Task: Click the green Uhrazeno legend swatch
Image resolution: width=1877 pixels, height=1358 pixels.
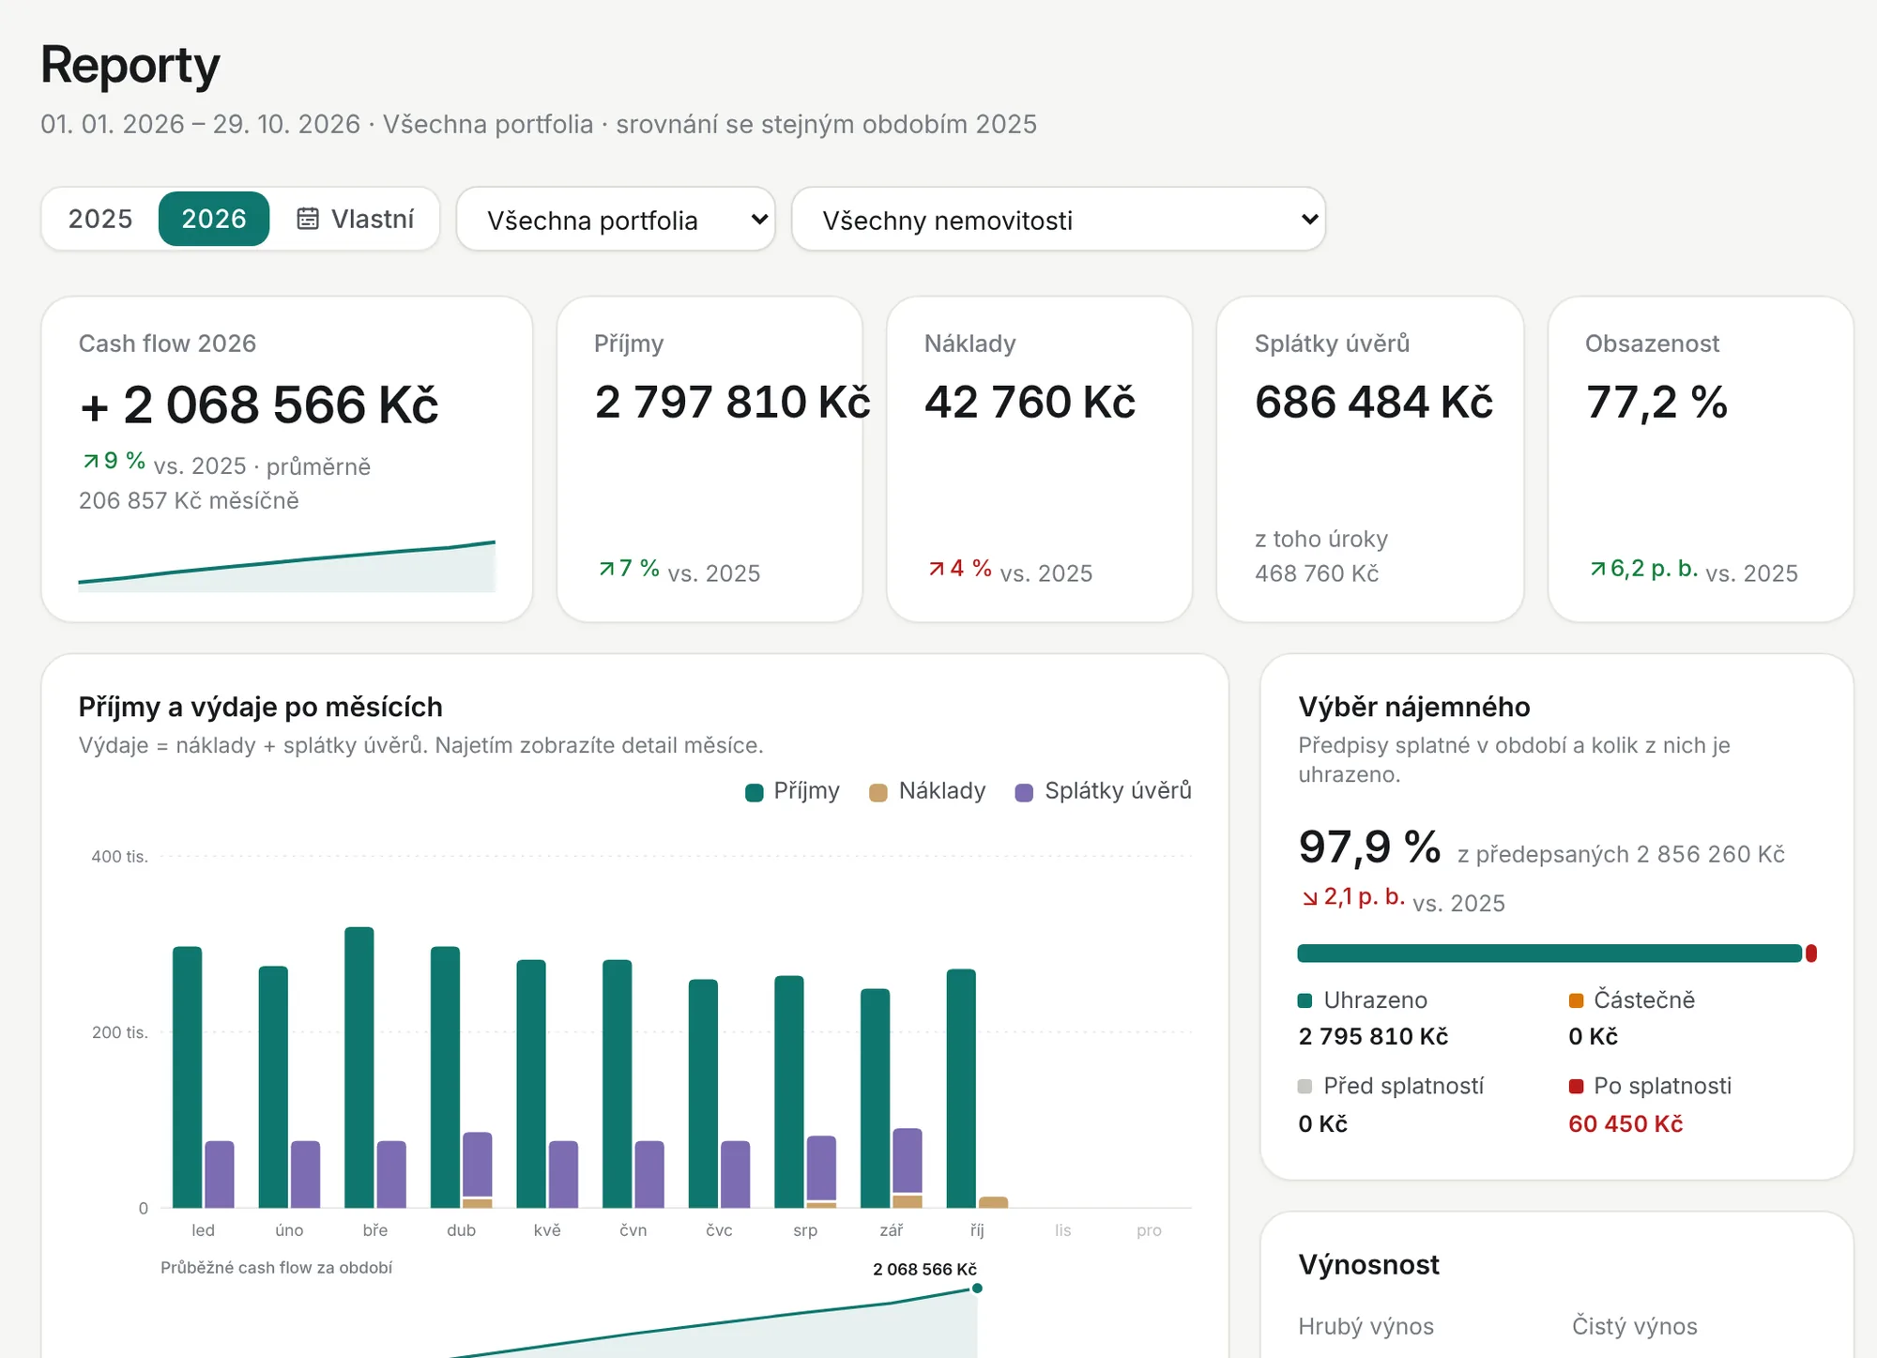Action: click(x=1305, y=1000)
